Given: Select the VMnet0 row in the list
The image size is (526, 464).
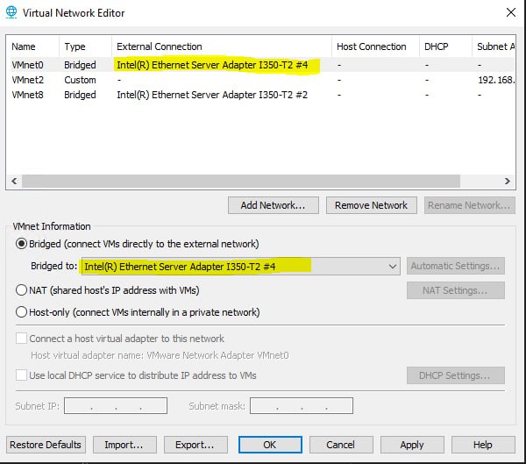Looking at the screenshot, I should (260, 64).
